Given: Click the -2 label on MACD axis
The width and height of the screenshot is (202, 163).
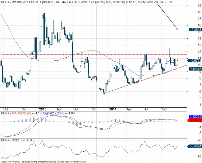Looking at the screenshot, I should coord(199,133).
